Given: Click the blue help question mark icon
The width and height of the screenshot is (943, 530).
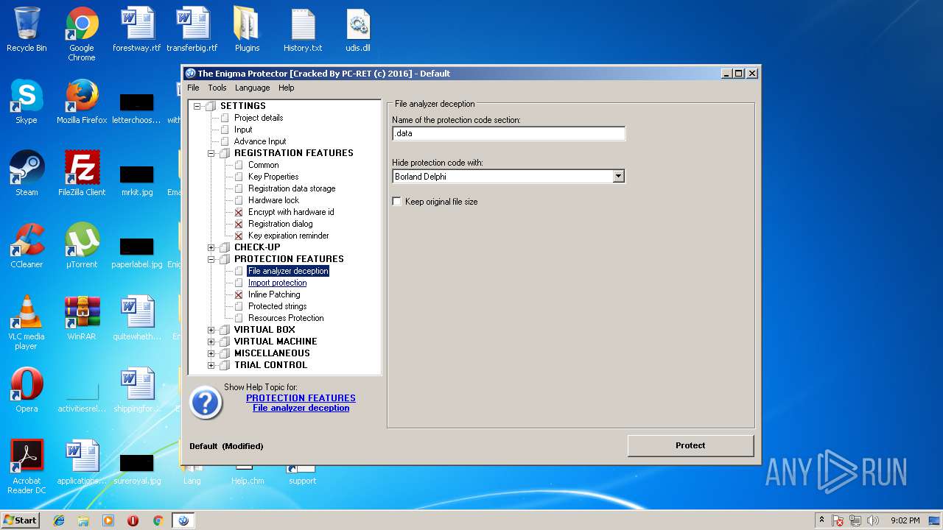Looking at the screenshot, I should point(206,403).
